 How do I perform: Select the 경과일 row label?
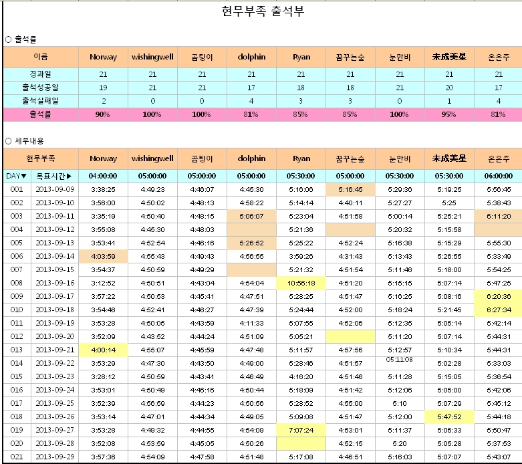(x=41, y=74)
